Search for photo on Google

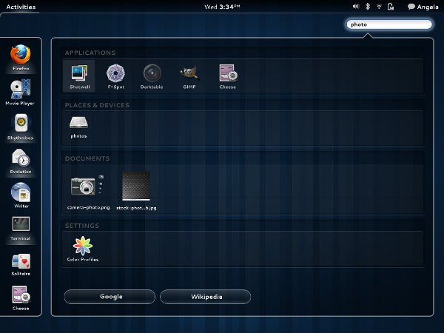coord(110,297)
